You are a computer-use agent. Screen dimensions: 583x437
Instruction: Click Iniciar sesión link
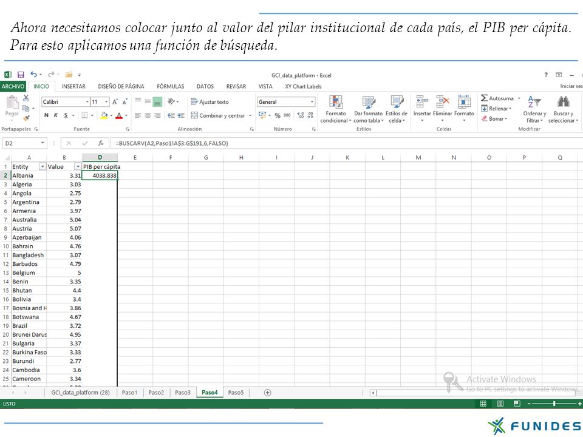(x=571, y=86)
